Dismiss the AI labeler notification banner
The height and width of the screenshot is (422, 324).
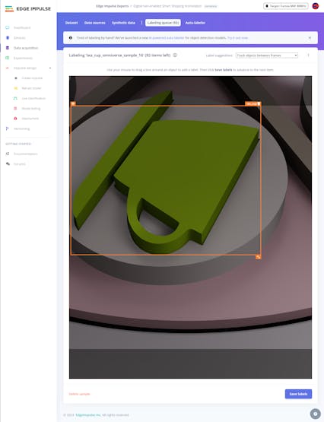coord(310,38)
